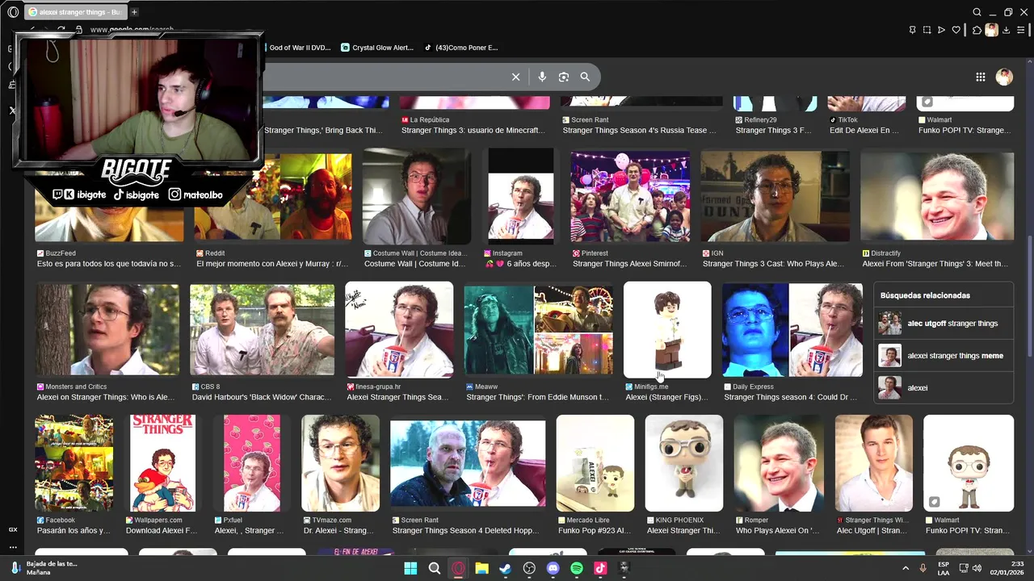Open the extensions cube icon
Image resolution: width=1034 pixels, height=581 pixels.
click(x=977, y=30)
